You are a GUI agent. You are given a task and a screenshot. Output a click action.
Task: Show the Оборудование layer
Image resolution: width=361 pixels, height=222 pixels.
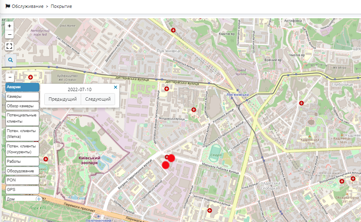coord(22,171)
